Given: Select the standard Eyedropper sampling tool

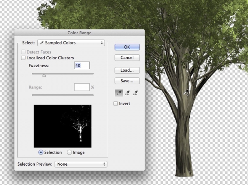Looking at the screenshot, I should coord(118,93).
